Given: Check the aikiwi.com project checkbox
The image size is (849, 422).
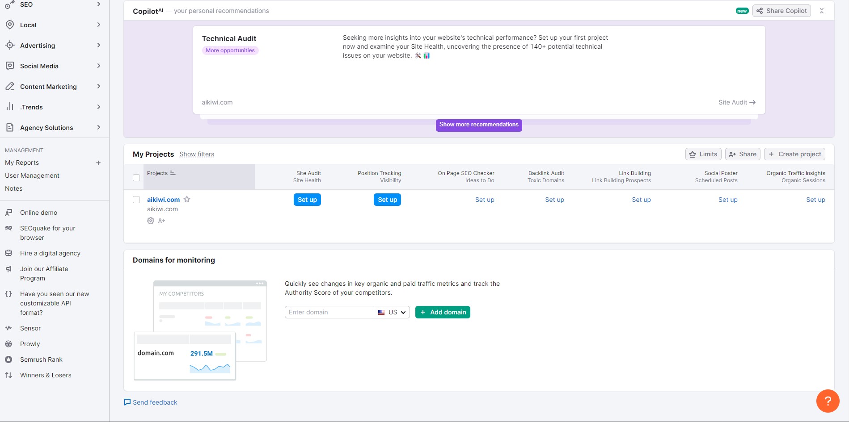Looking at the screenshot, I should (x=136, y=200).
